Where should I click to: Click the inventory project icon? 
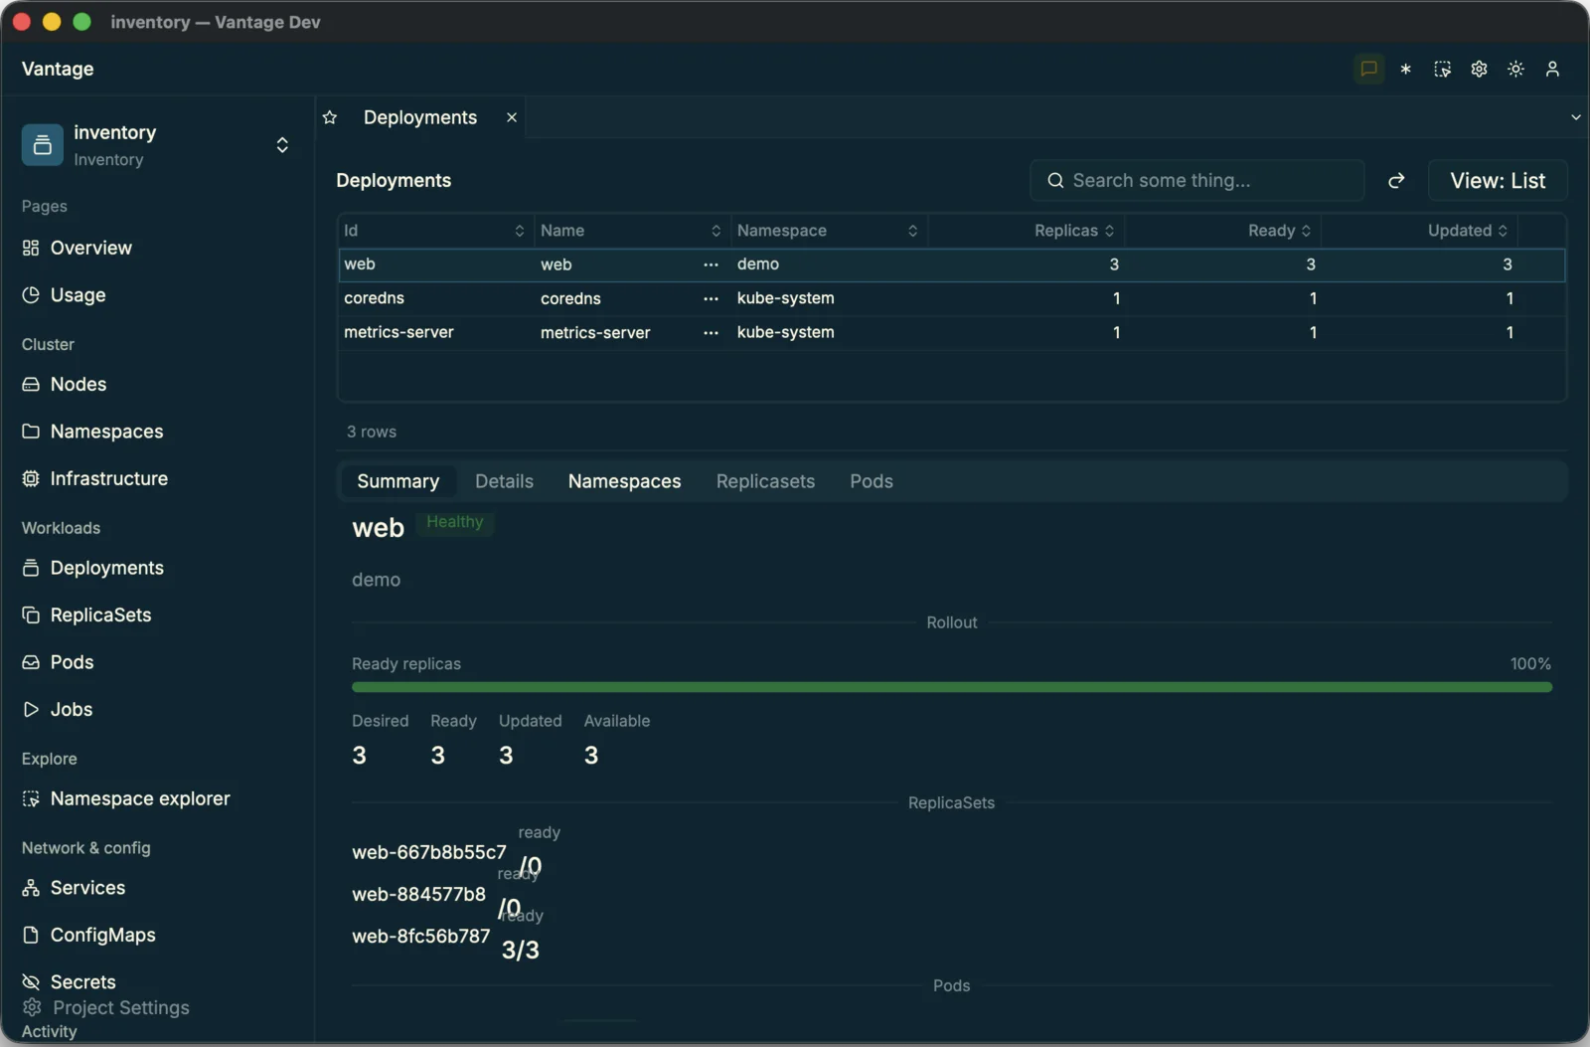[42, 145]
